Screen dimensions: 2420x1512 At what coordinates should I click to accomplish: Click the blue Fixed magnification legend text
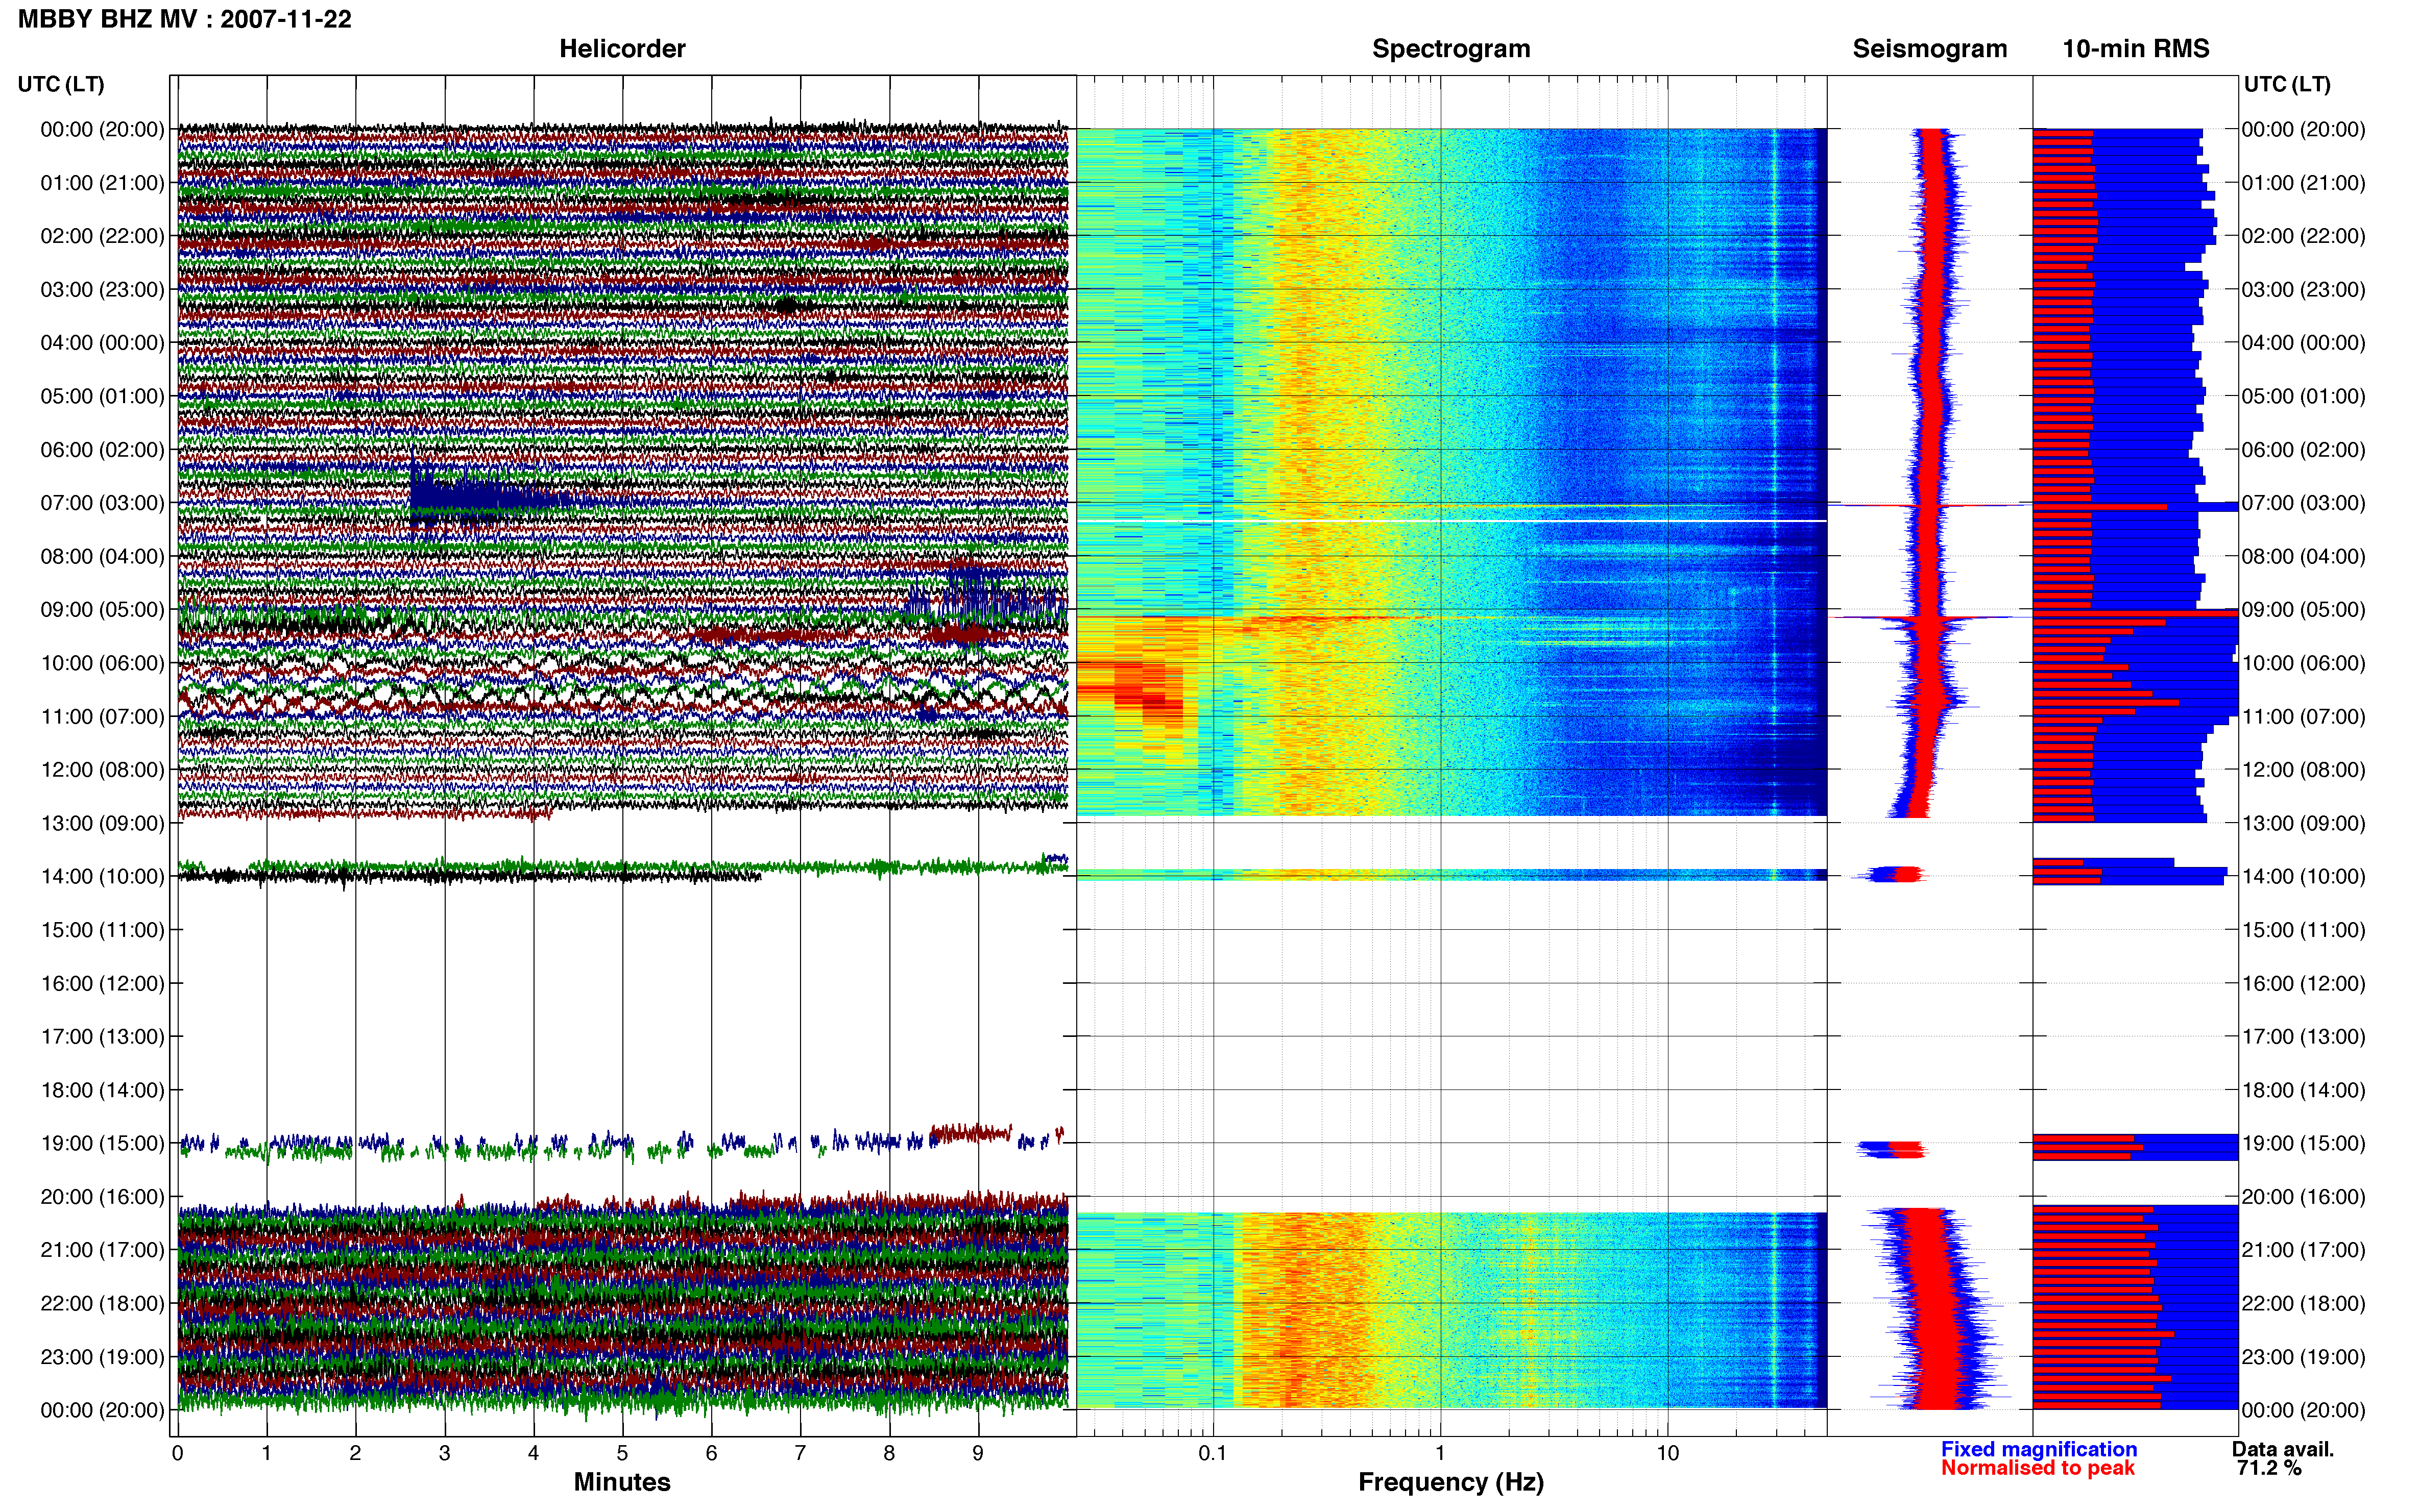2039,1449
